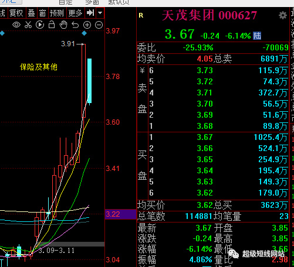Click the 均卖价 value 4.05

click(205, 59)
